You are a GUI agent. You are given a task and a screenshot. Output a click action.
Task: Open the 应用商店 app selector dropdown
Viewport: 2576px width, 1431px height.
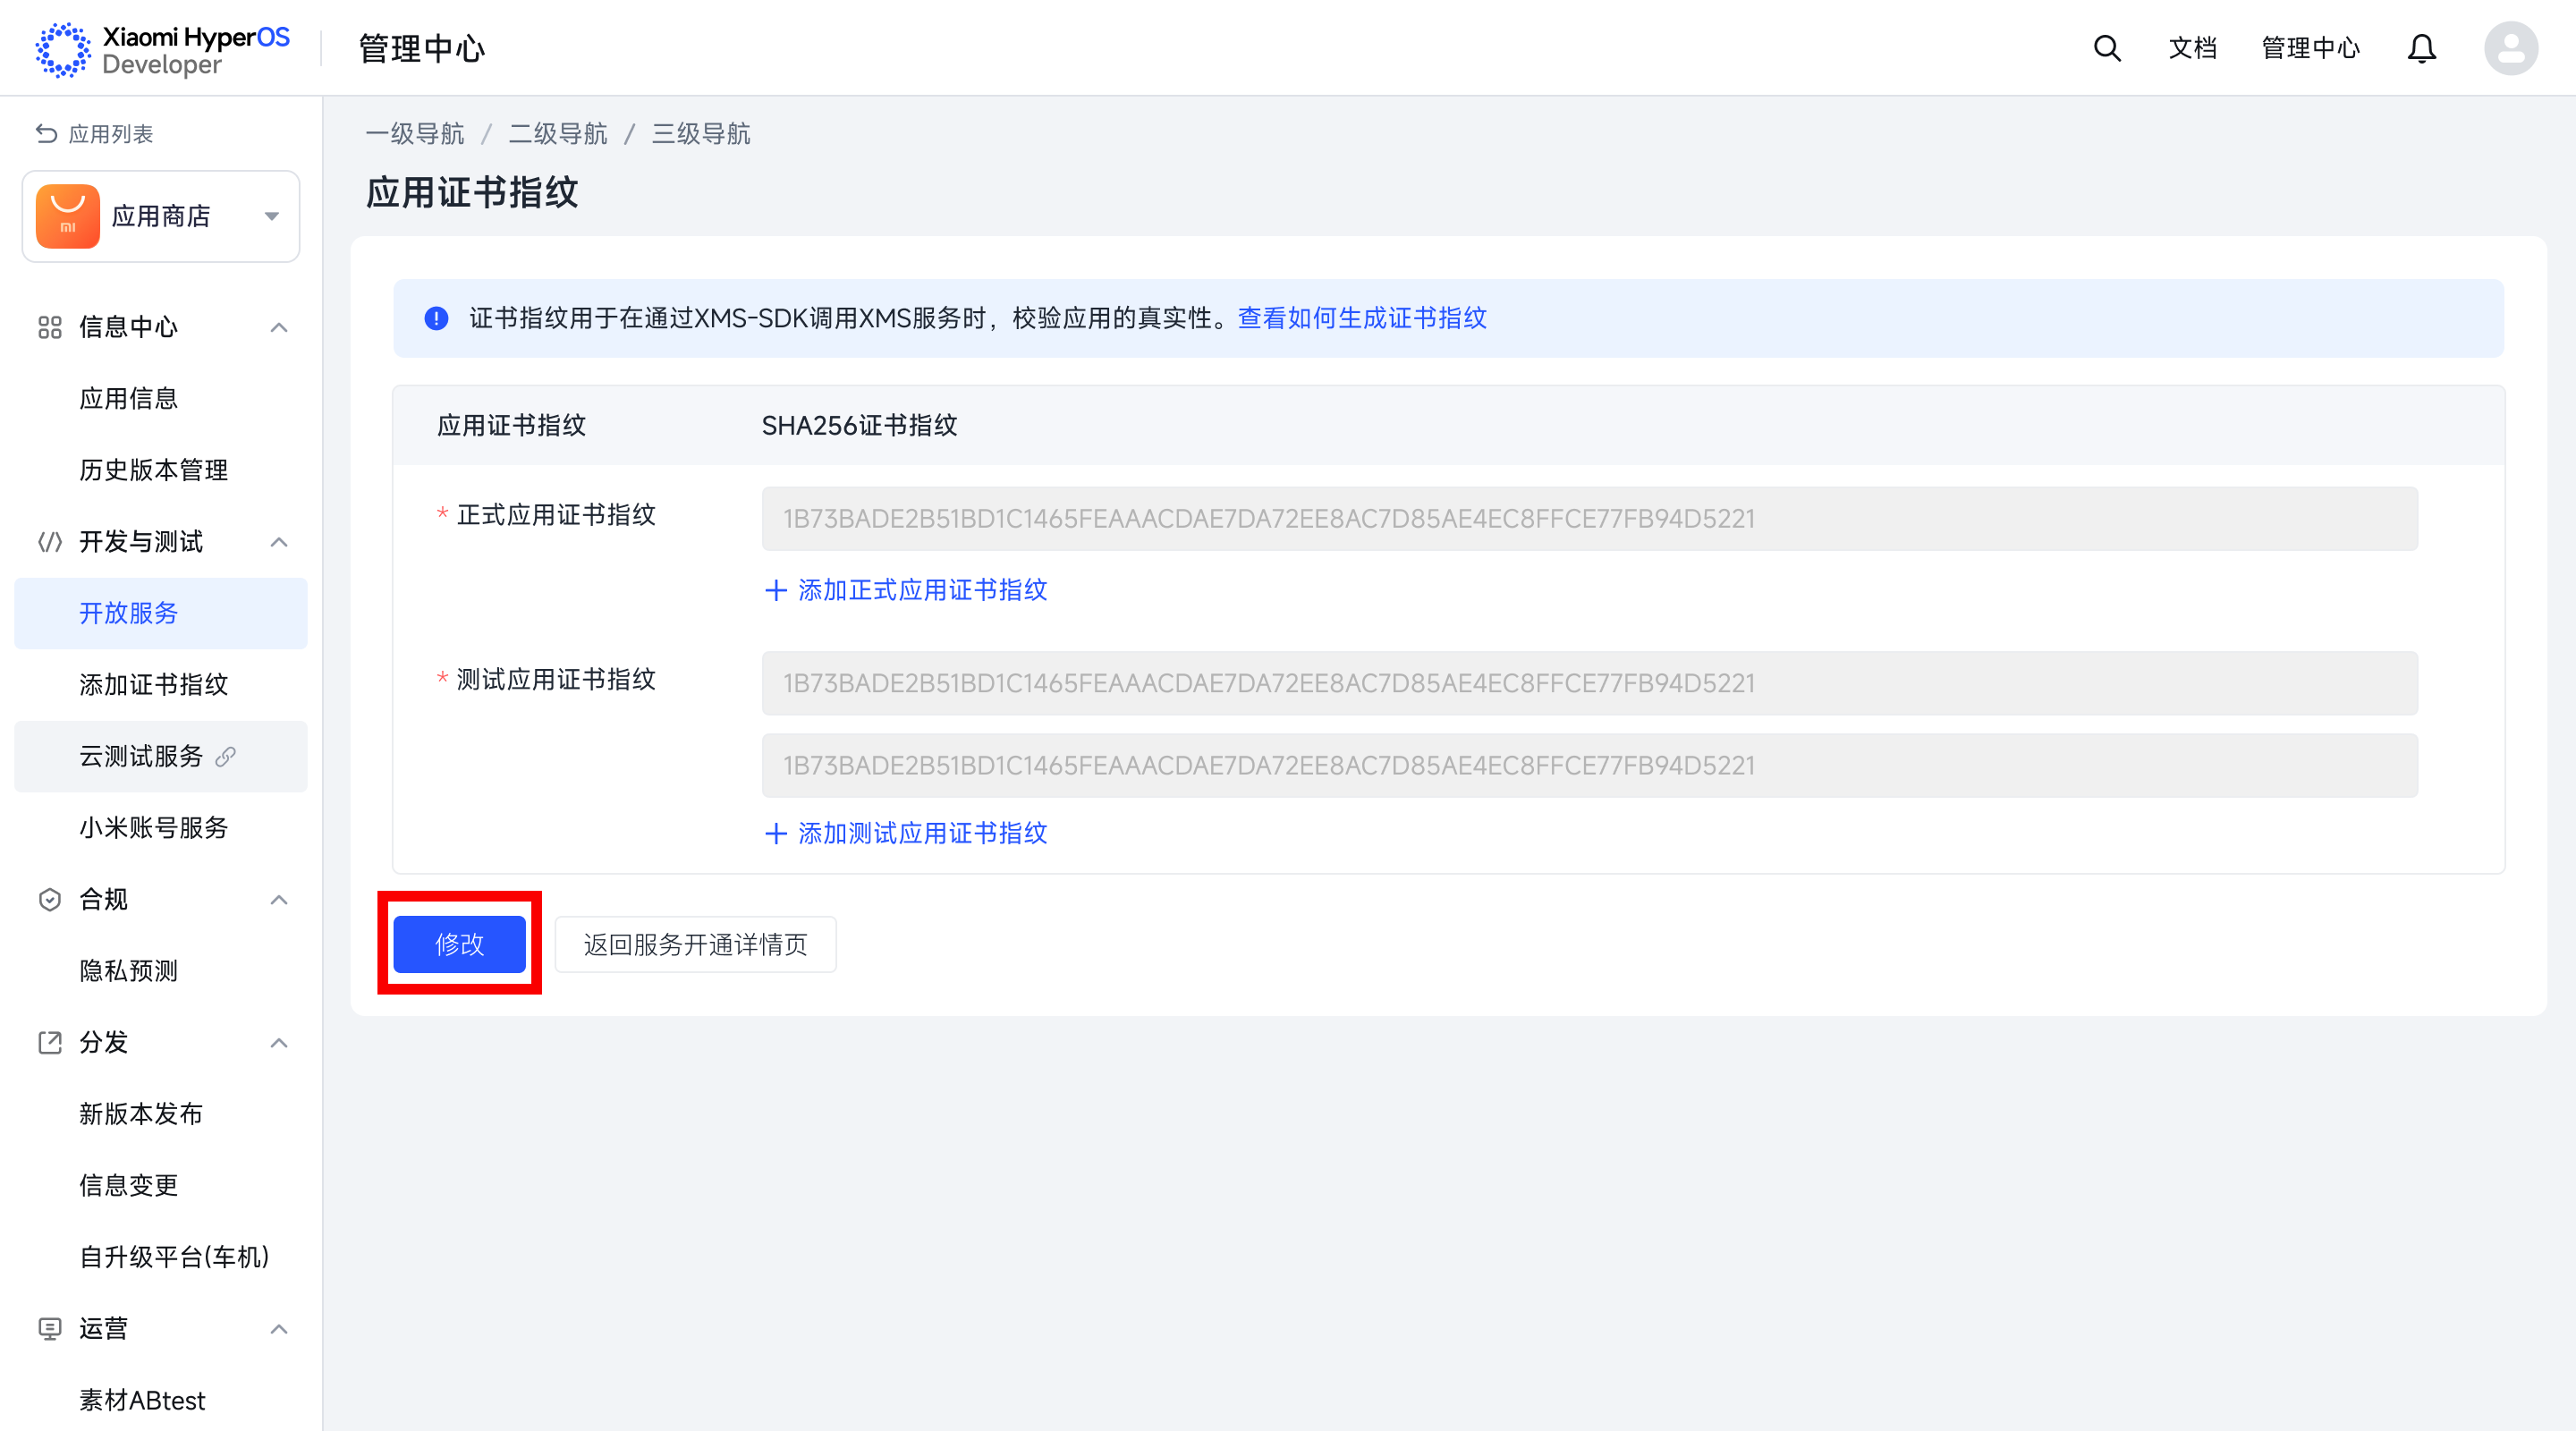click(271, 216)
